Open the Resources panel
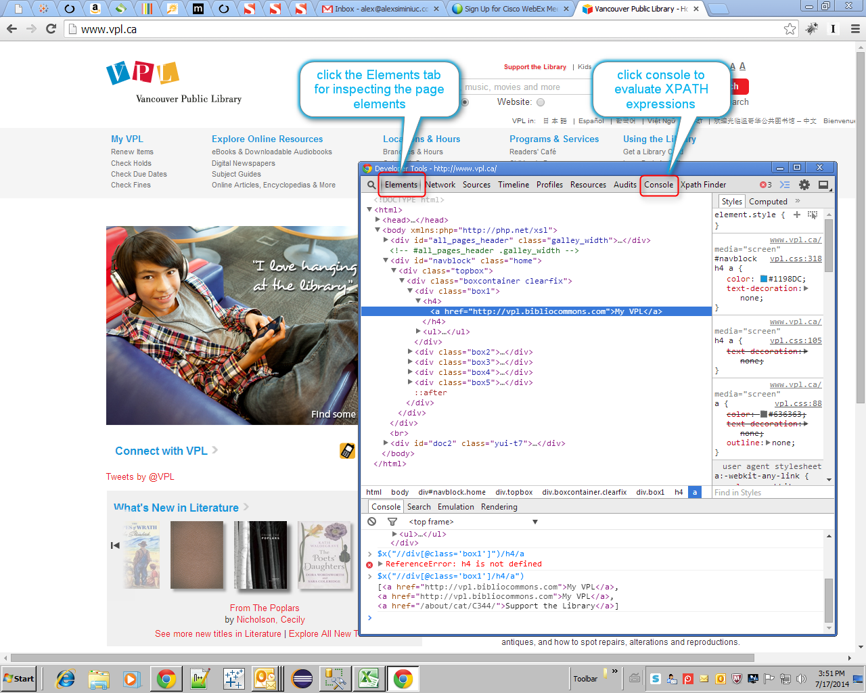 coord(588,185)
